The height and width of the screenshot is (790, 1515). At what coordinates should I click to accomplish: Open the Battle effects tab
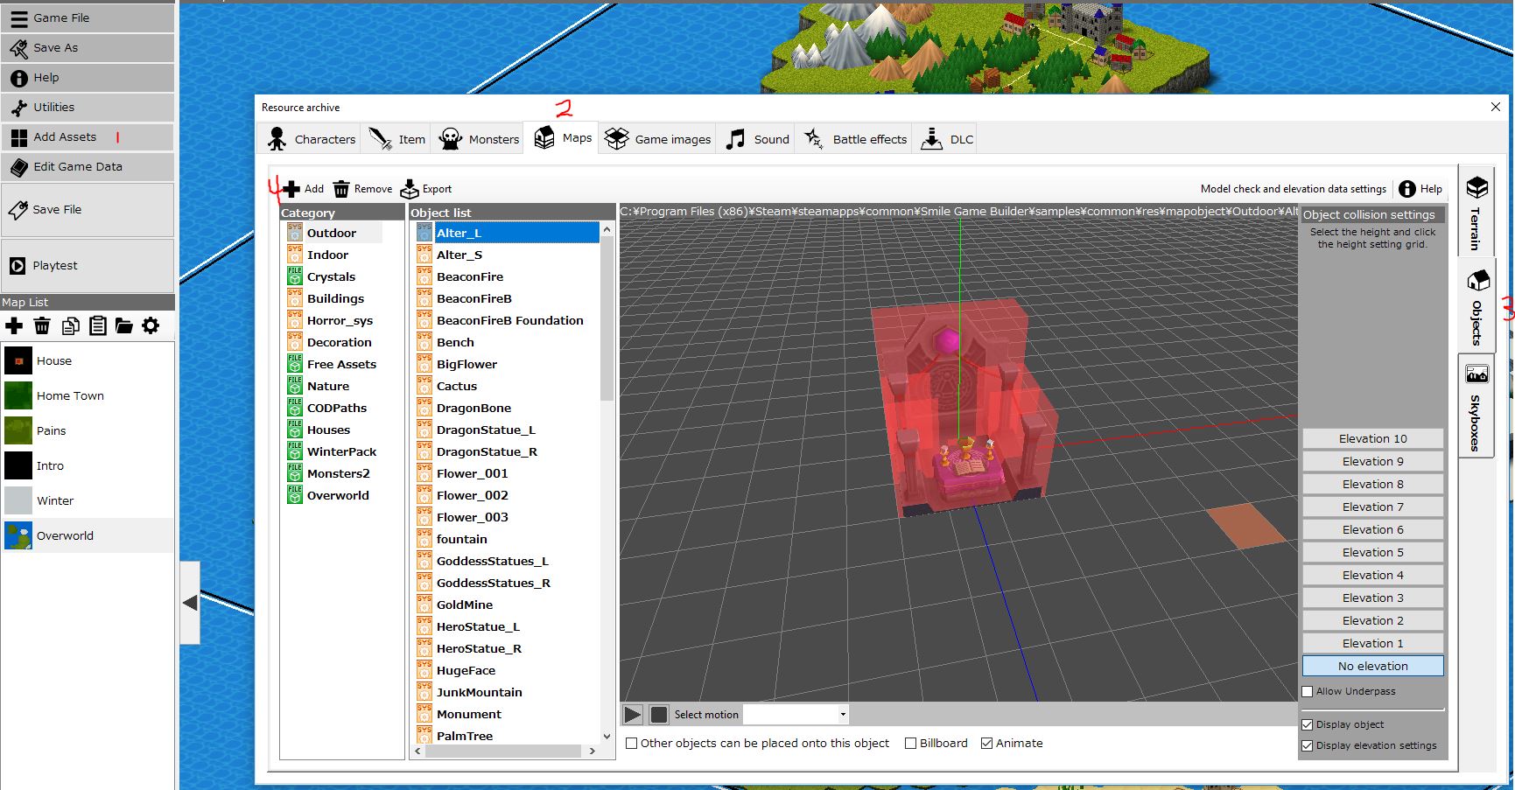point(854,139)
